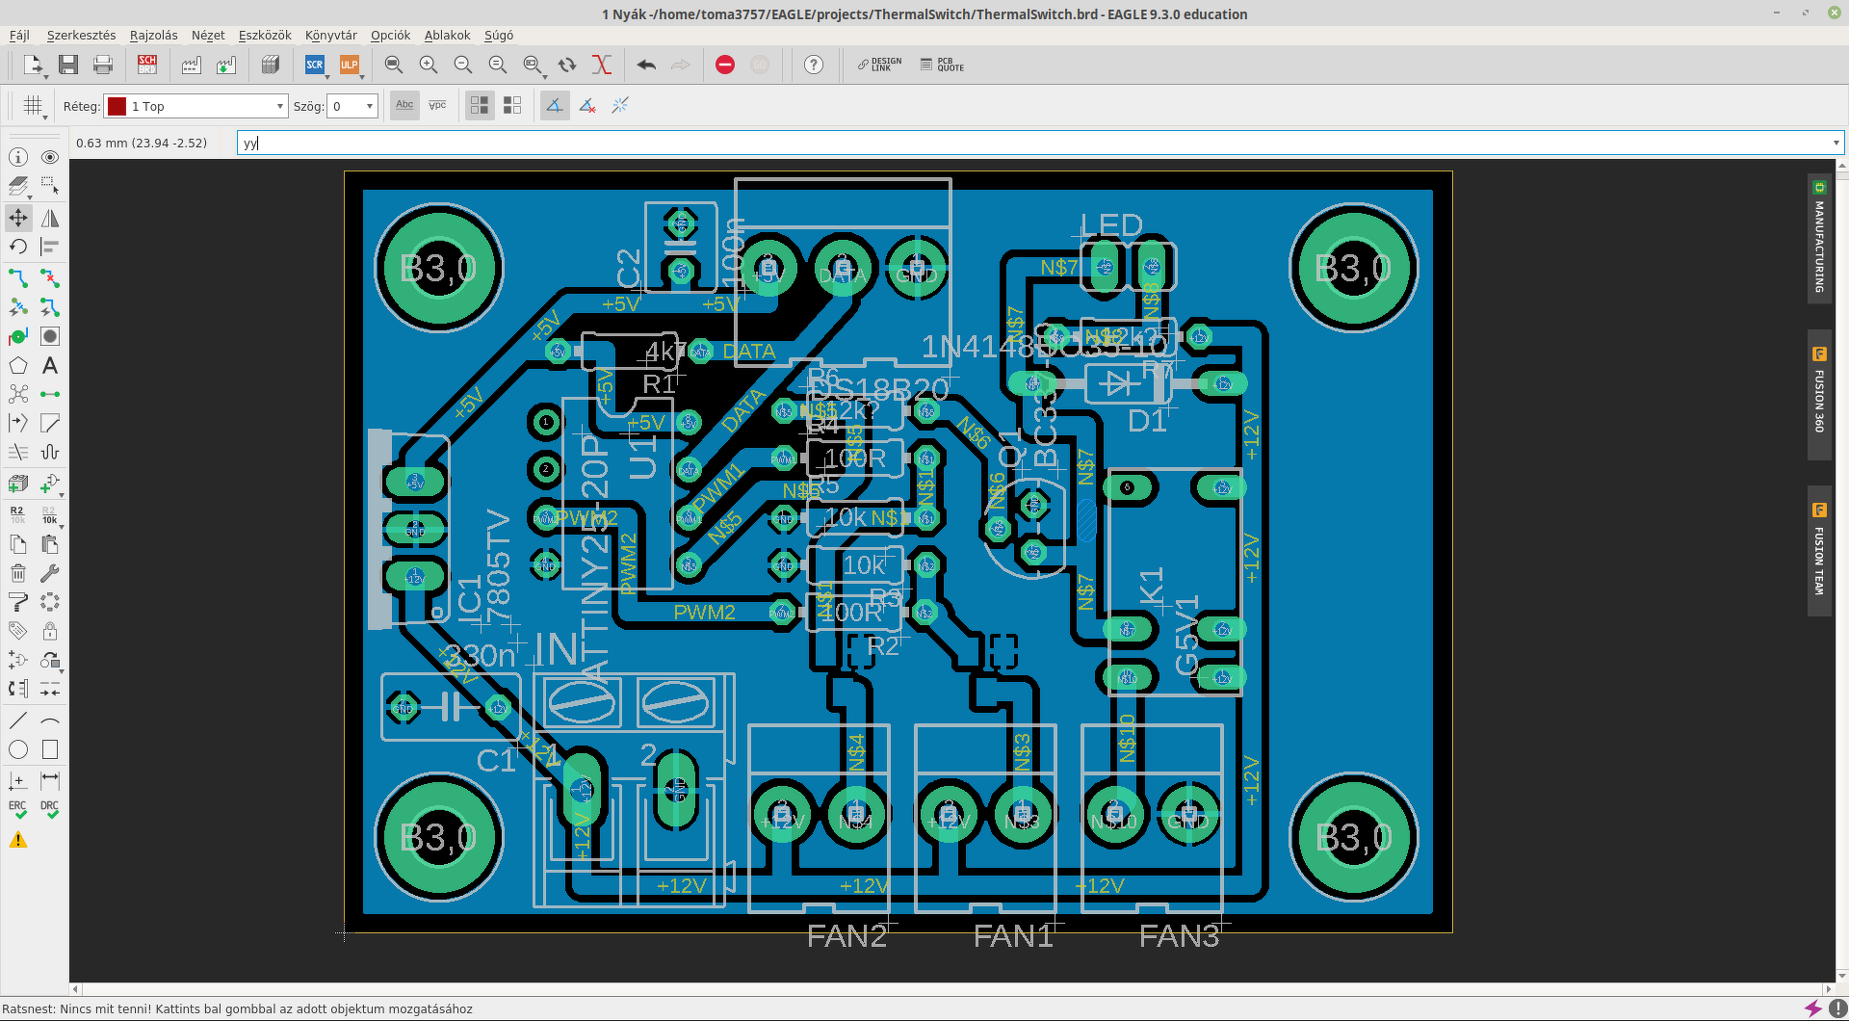
Task: Click the Undo arrow
Action: click(x=646, y=65)
